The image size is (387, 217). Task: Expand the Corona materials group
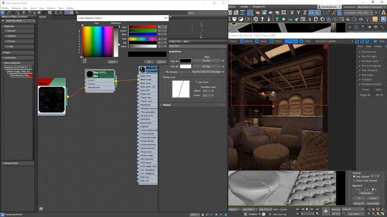[19, 42]
